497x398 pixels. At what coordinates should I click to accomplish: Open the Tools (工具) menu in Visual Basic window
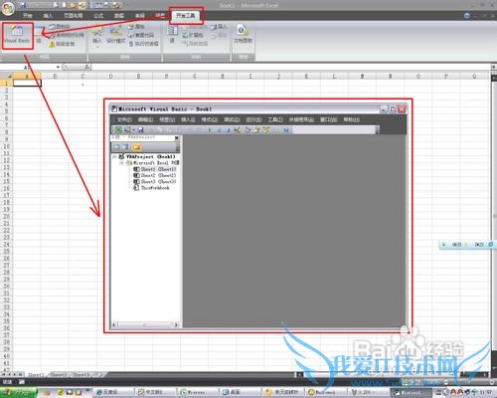275,119
